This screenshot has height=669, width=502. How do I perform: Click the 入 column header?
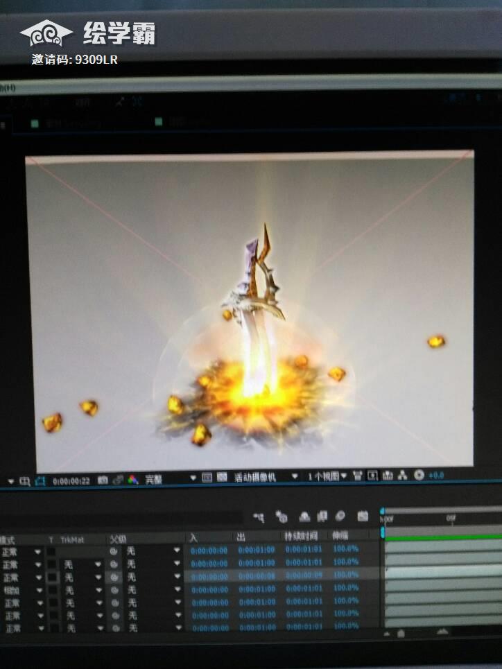[x=194, y=537]
